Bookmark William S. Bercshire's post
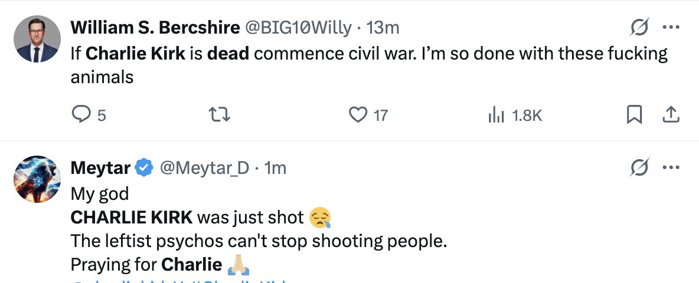The image size is (699, 283). (x=633, y=114)
